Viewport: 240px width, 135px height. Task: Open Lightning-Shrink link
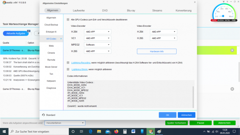[x=80, y=70]
